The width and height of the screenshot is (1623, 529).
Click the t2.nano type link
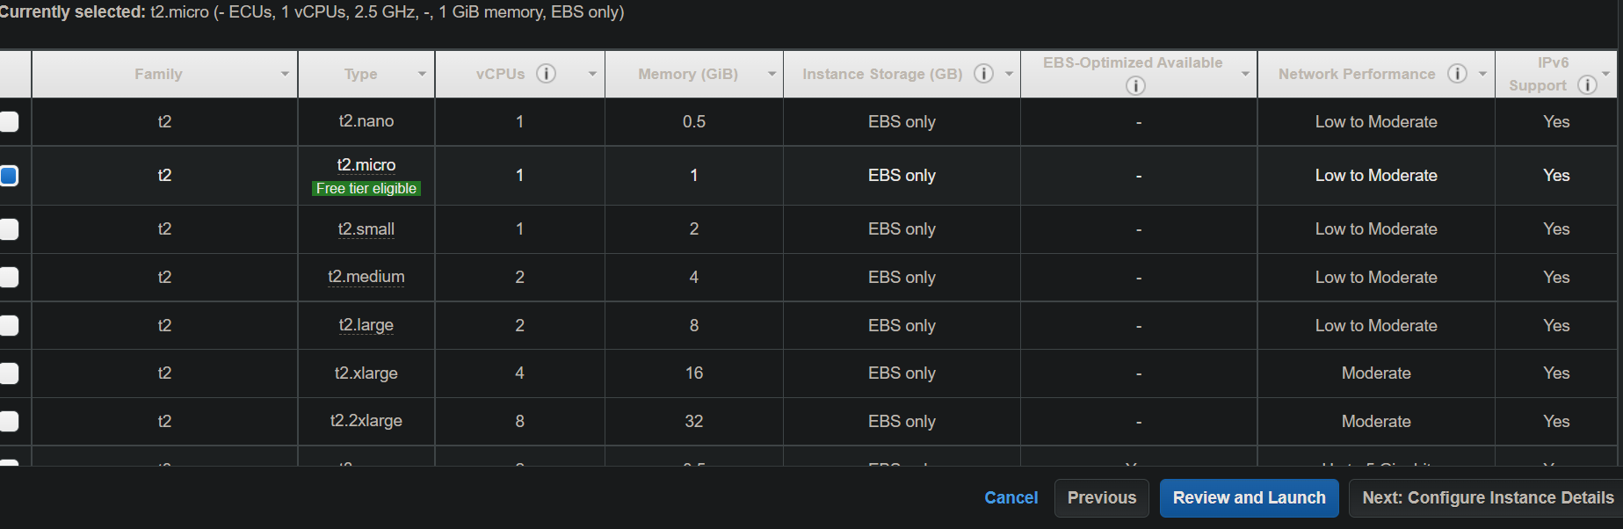pyautogui.click(x=366, y=121)
